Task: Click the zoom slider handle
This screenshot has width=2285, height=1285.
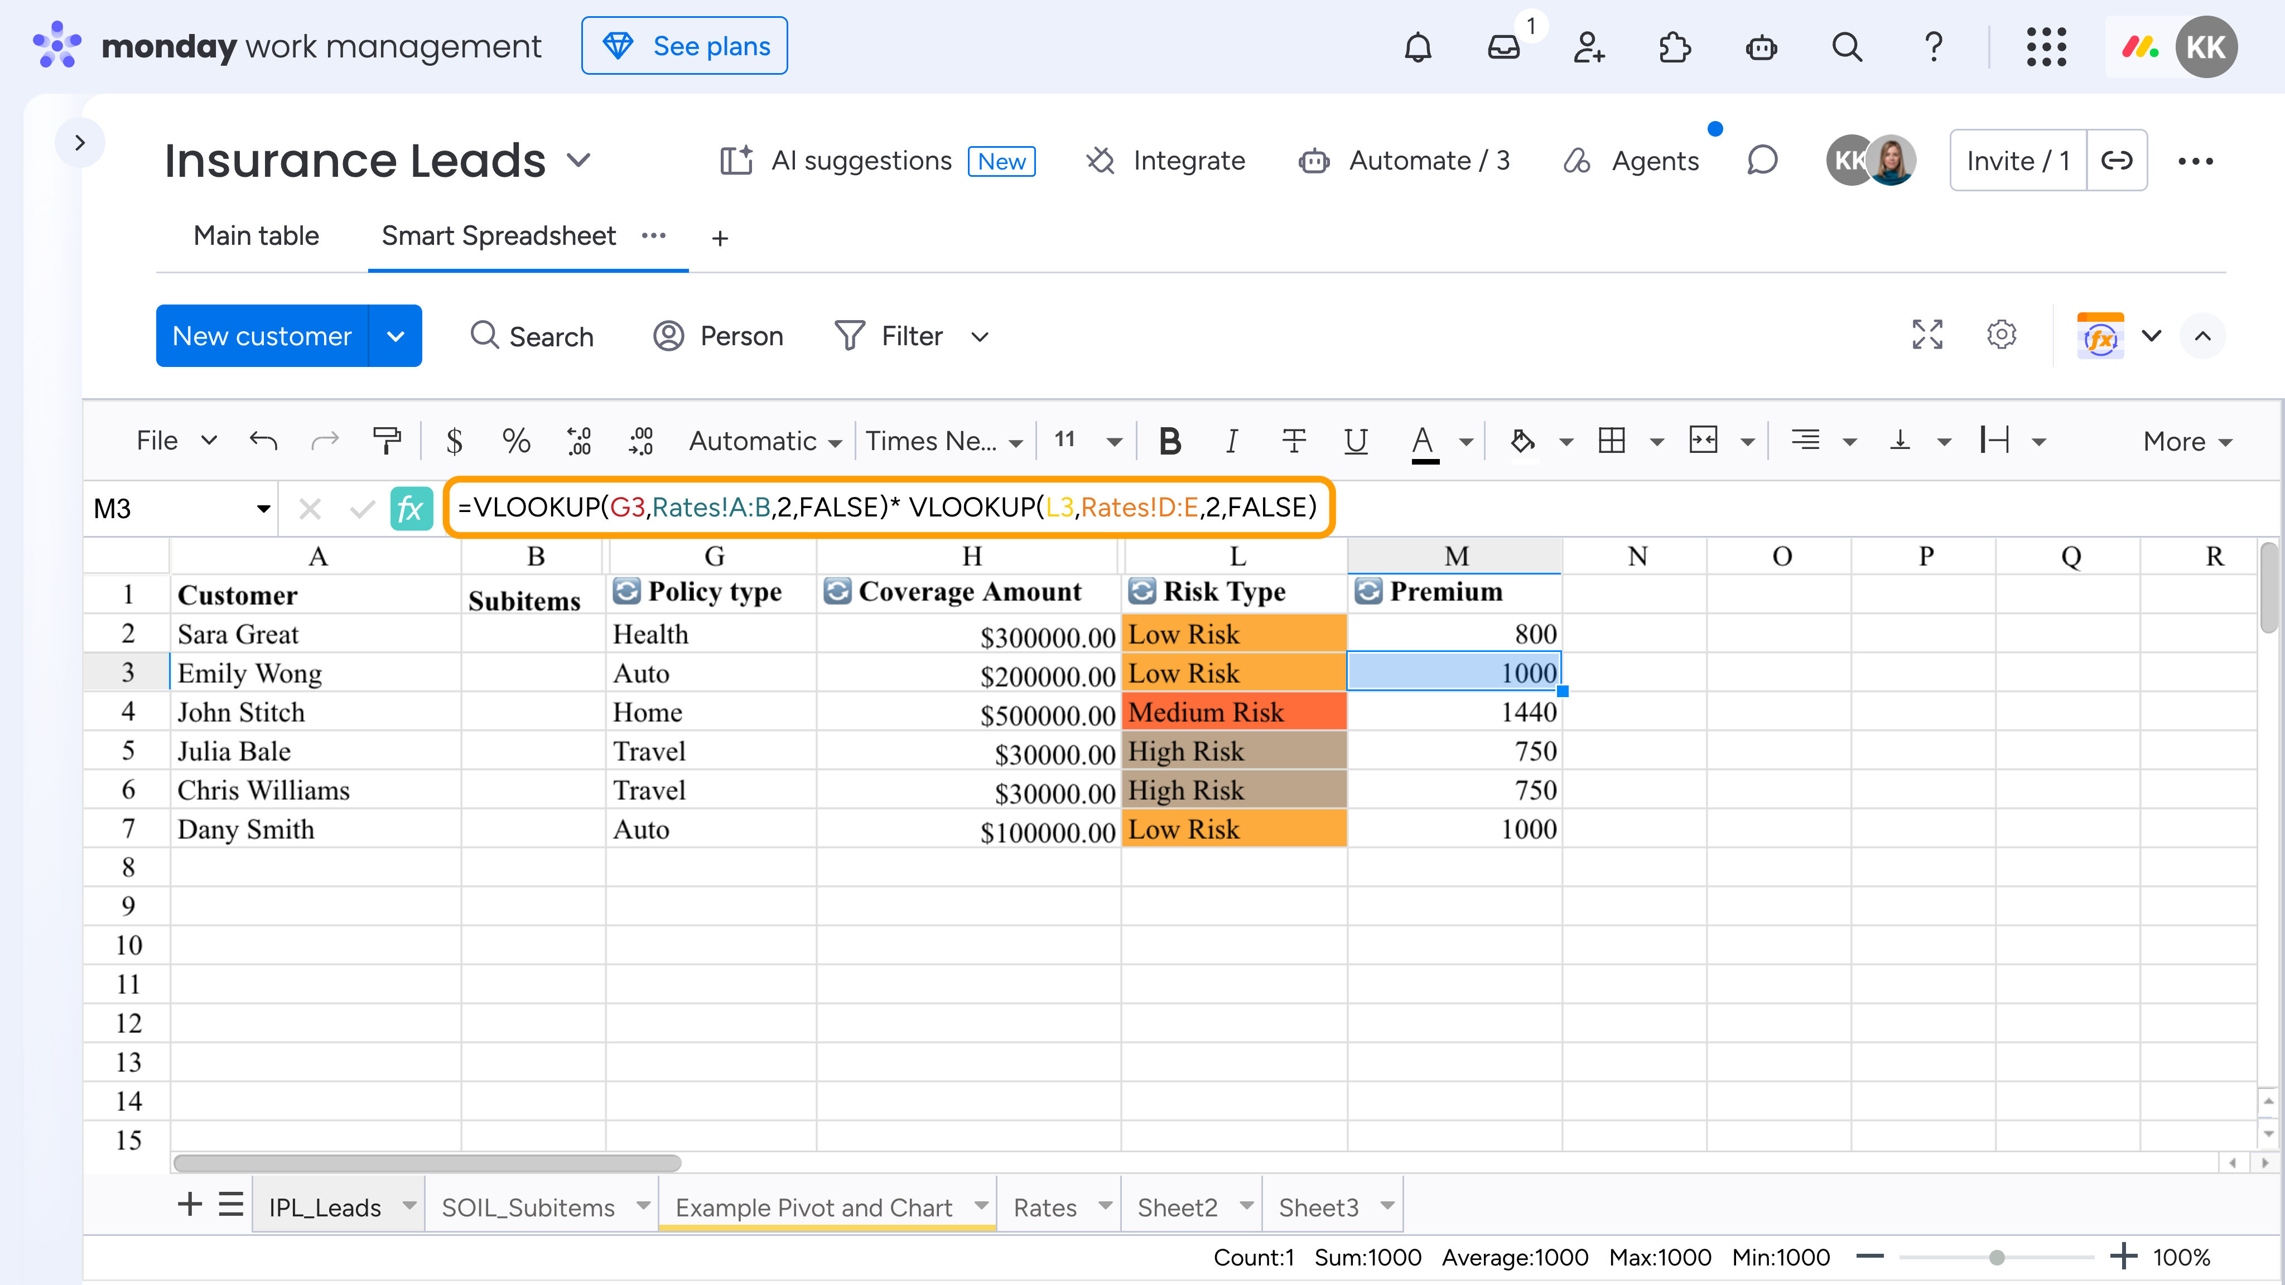Action: point(1997,1258)
